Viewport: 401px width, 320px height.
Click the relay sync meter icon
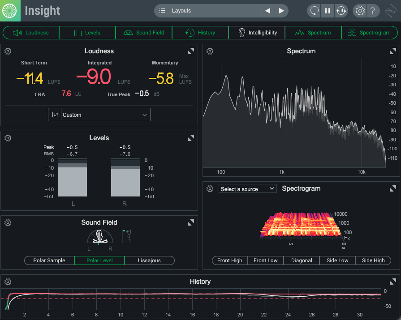(341, 11)
